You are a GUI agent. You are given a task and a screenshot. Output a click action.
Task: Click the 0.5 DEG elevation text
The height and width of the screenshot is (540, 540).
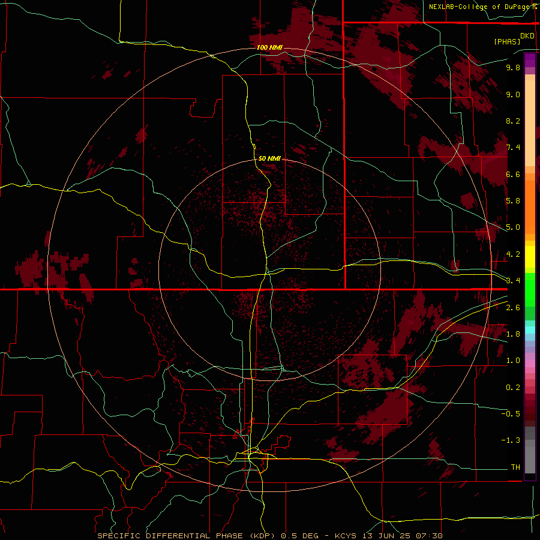(299, 536)
